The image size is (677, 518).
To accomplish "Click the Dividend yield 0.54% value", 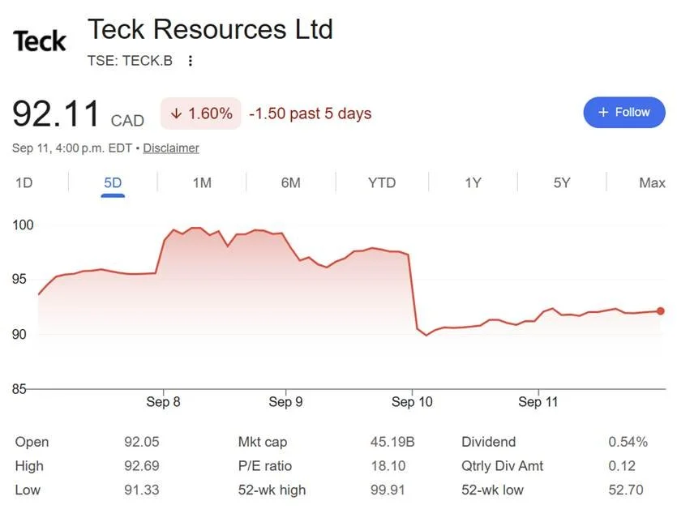I will coord(628,442).
